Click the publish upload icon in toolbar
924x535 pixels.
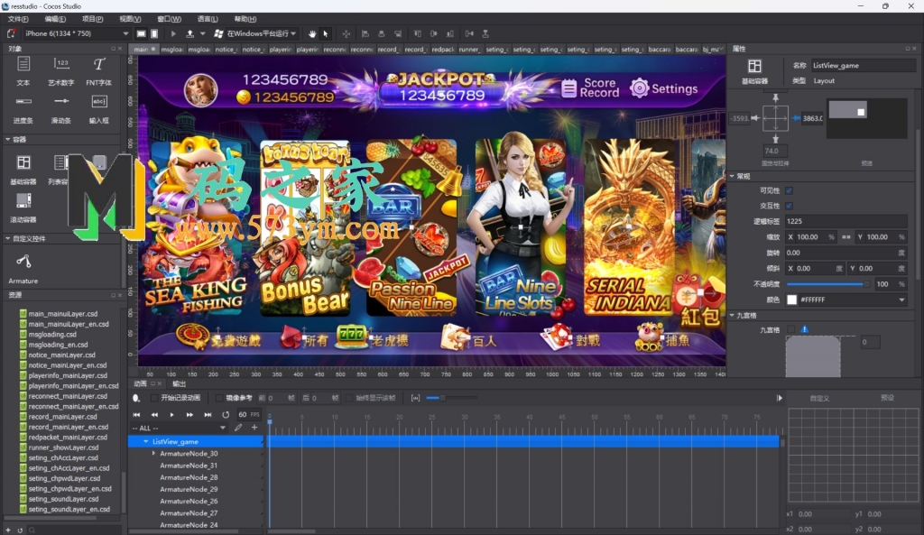(x=189, y=33)
